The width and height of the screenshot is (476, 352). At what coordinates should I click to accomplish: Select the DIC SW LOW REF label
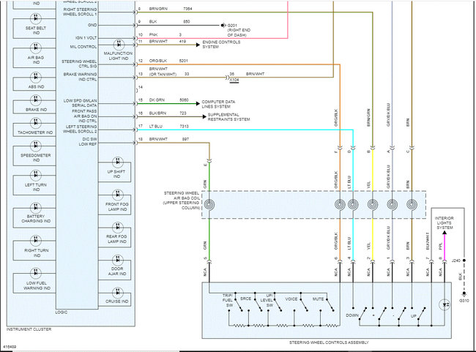pos(88,141)
